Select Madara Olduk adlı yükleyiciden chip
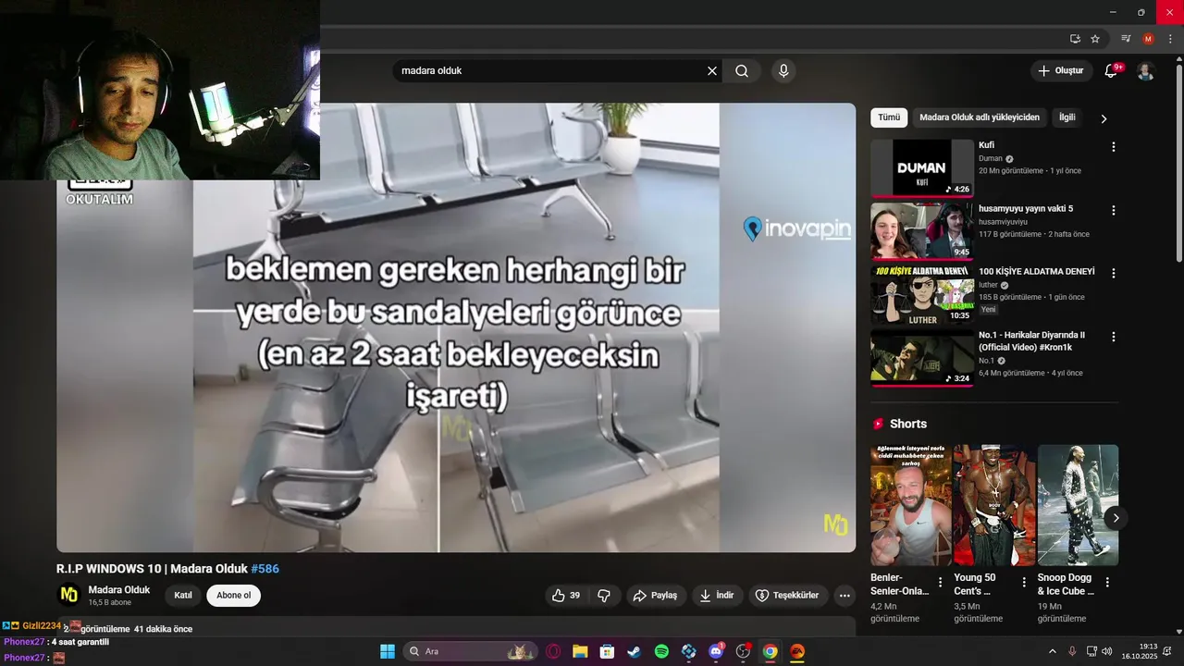The width and height of the screenshot is (1184, 666). [x=980, y=117]
